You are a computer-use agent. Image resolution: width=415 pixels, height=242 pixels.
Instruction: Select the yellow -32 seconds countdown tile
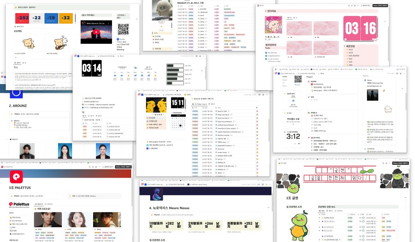(x=66, y=18)
